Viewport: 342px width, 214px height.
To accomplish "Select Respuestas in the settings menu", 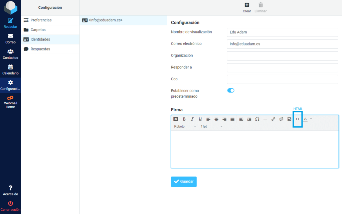I will click(40, 49).
